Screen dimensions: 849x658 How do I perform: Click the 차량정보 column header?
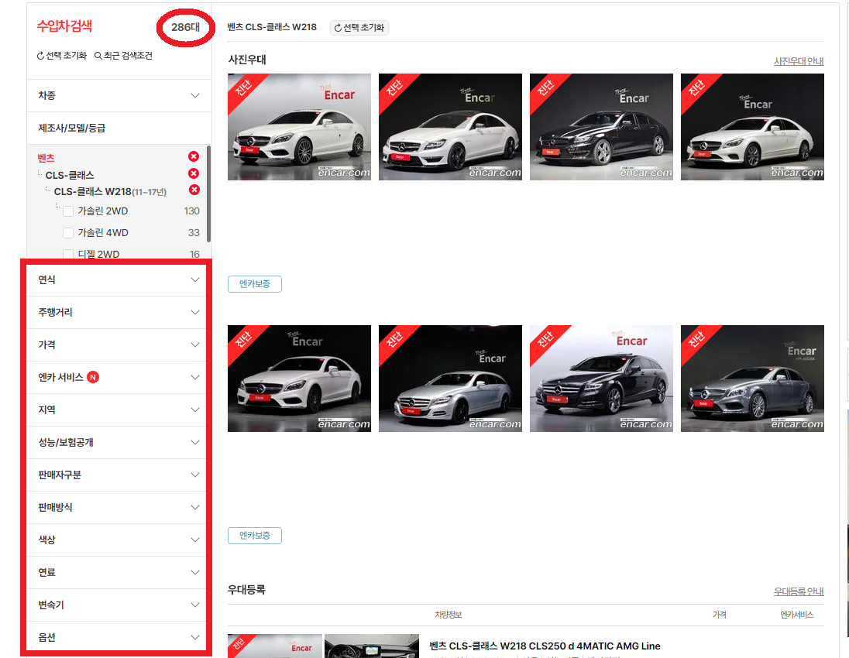[449, 615]
